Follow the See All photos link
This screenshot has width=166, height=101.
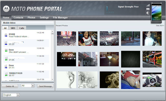tap(160, 26)
